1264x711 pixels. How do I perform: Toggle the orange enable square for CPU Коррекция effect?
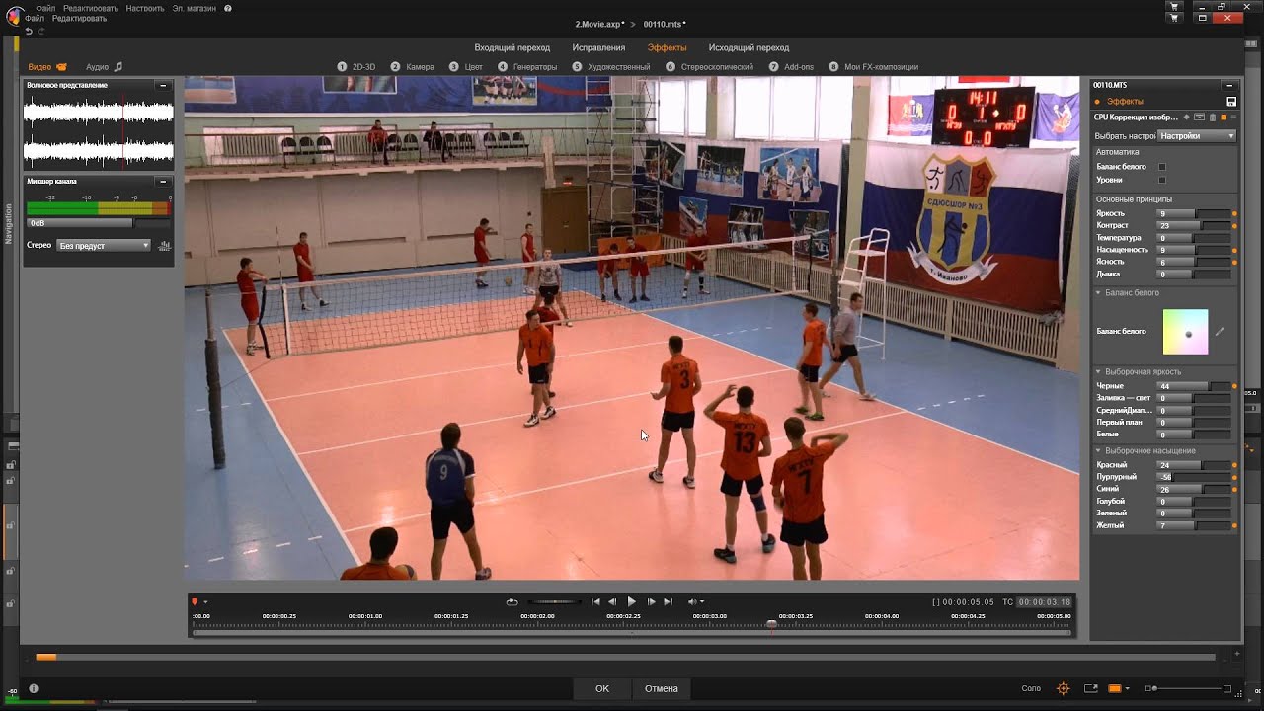click(1224, 118)
